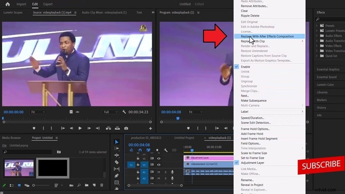Select the Pen tool
This screenshot has width=345, height=194.
[x=116, y=175]
